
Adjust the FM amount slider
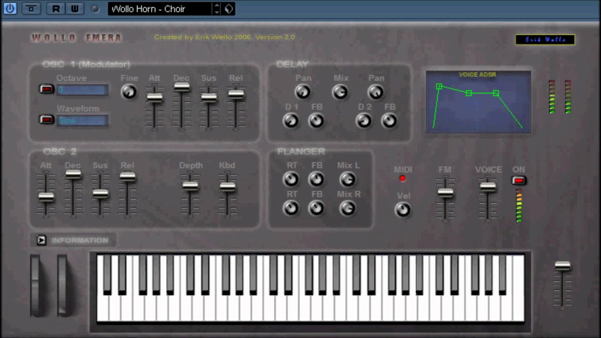(446, 192)
